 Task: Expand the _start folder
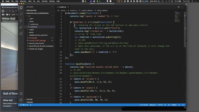31,19
